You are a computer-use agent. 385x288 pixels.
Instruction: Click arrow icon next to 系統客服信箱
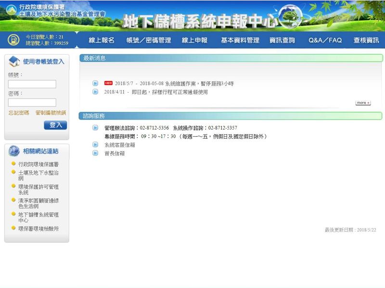coord(95,144)
